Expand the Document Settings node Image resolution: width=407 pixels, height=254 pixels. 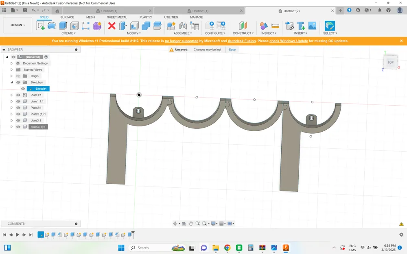point(12,63)
